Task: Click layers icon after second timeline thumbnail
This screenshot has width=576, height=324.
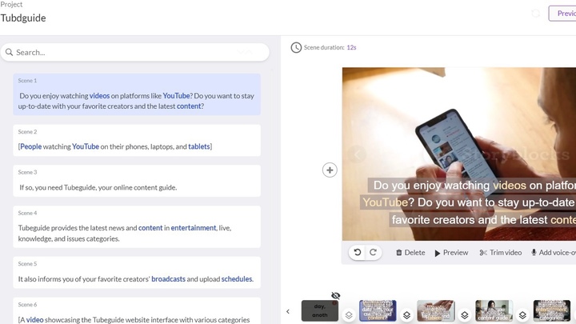Action: [406, 315]
